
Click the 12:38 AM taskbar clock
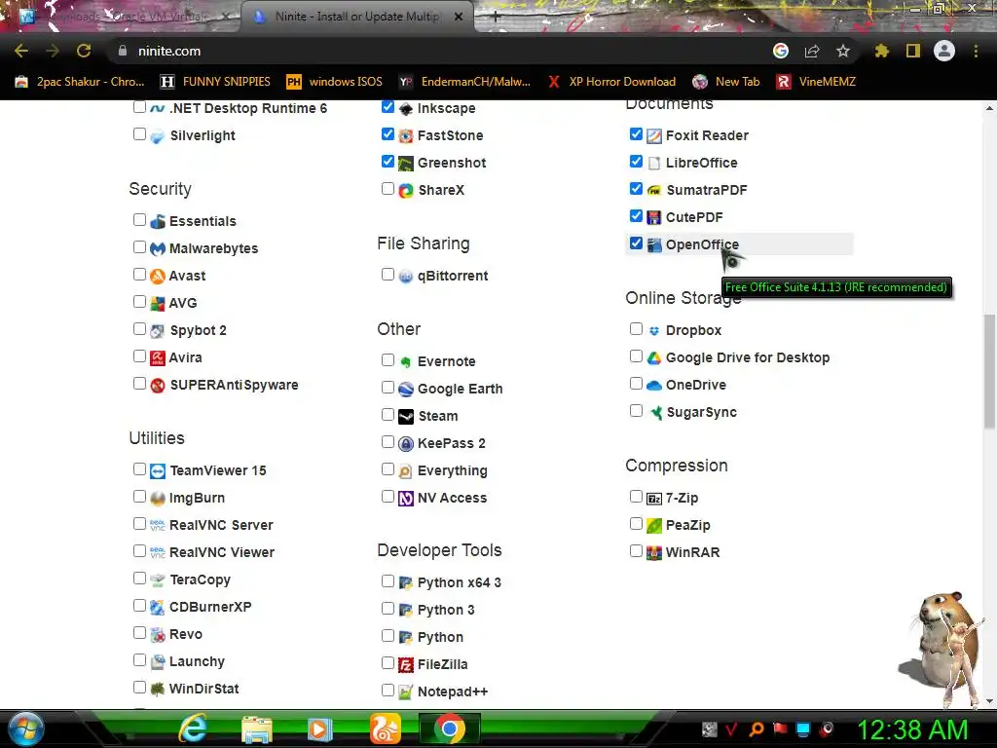point(912,730)
